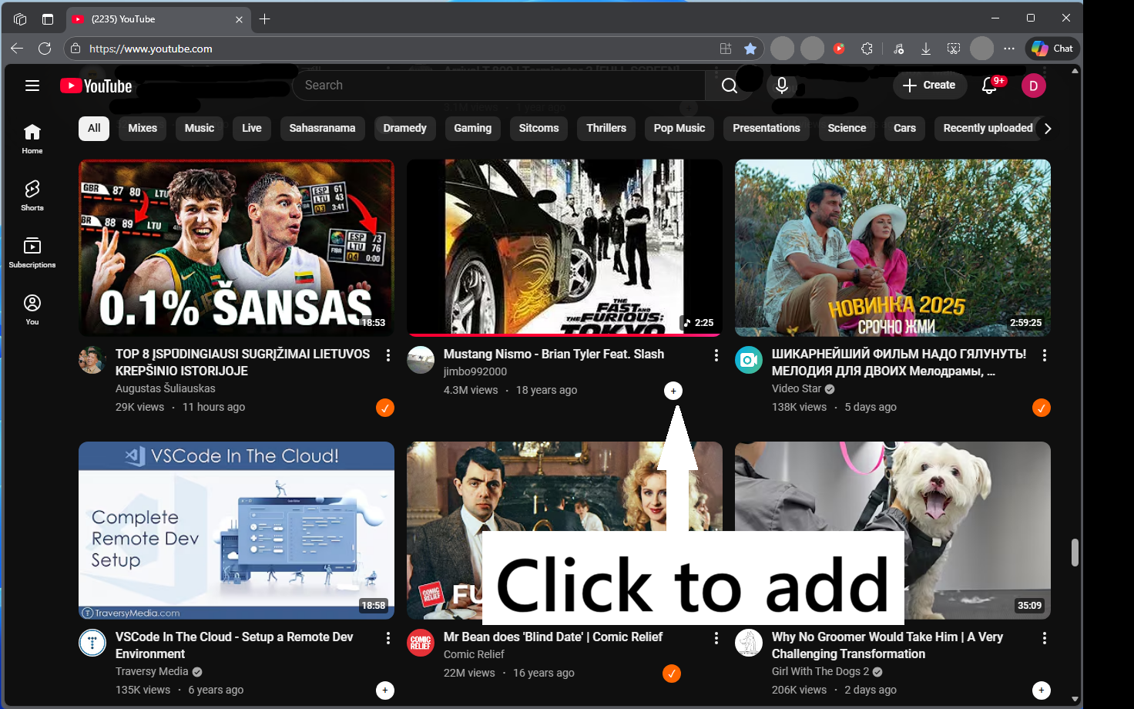Open the account avatar D menu
Viewport: 1134px width, 709px height.
tap(1033, 86)
